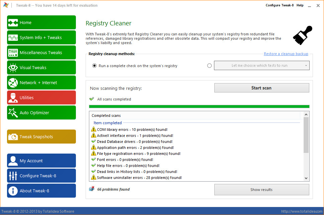Click the Miscellaneous Tweaks sliders icon
This screenshot has height=215, width=324.
pos(13,53)
